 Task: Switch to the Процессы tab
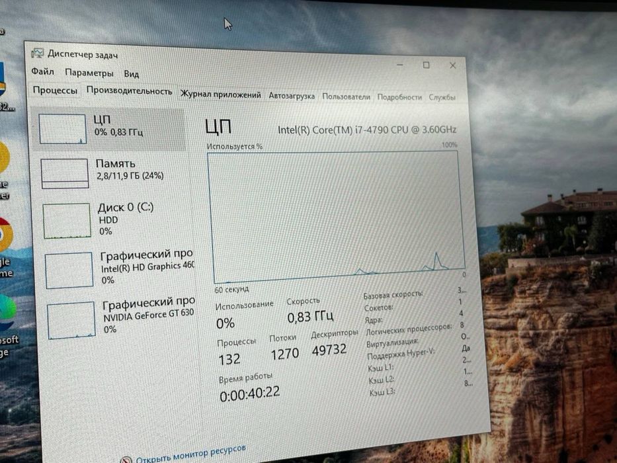pos(55,90)
